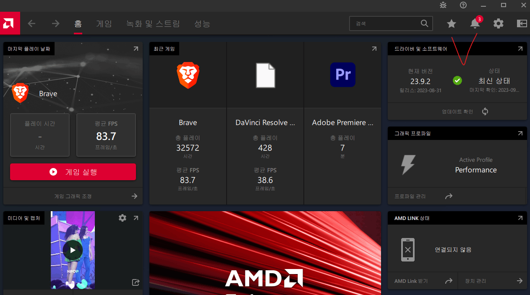Click the share icon in media panel

[x=136, y=282]
